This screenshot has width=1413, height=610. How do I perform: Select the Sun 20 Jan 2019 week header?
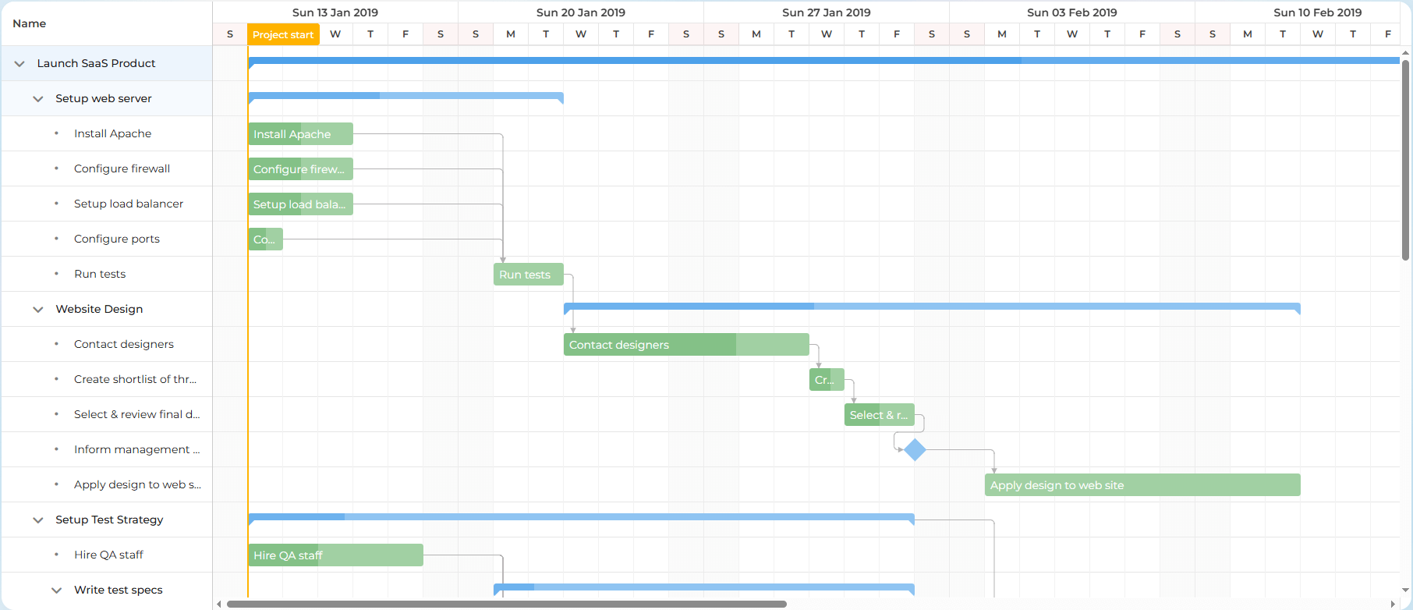[x=580, y=12]
